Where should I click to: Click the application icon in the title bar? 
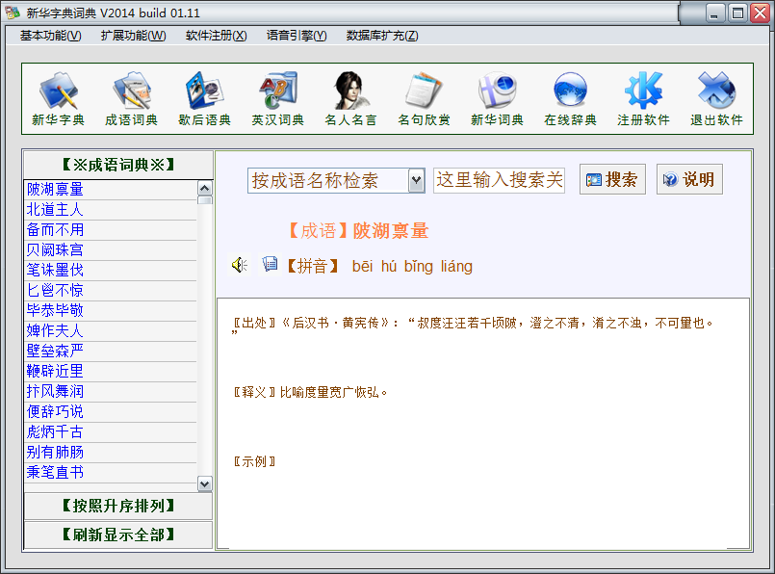[13, 13]
